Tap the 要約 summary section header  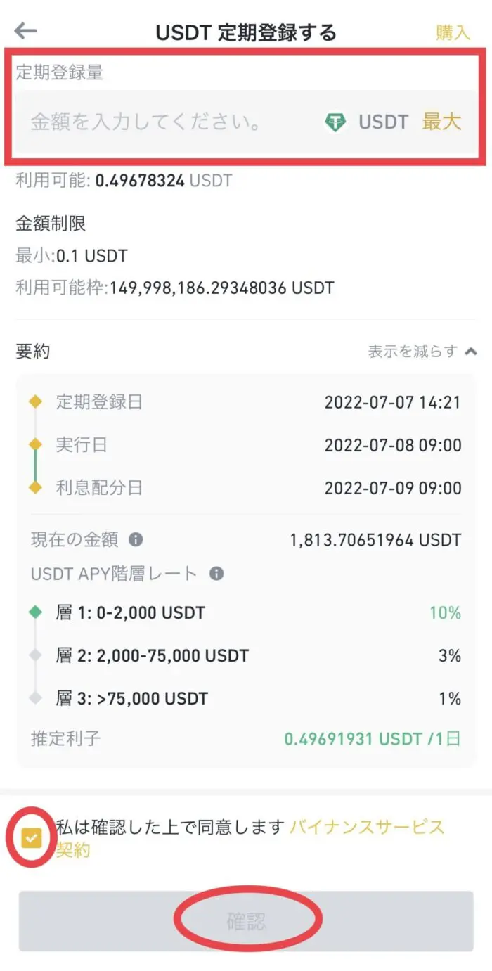pos(31,350)
